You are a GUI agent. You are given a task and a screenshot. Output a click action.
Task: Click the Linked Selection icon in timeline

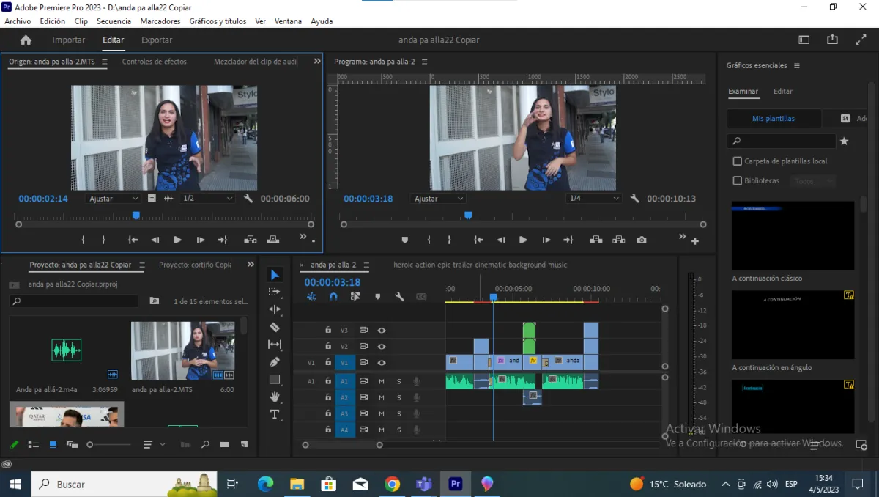(x=355, y=297)
